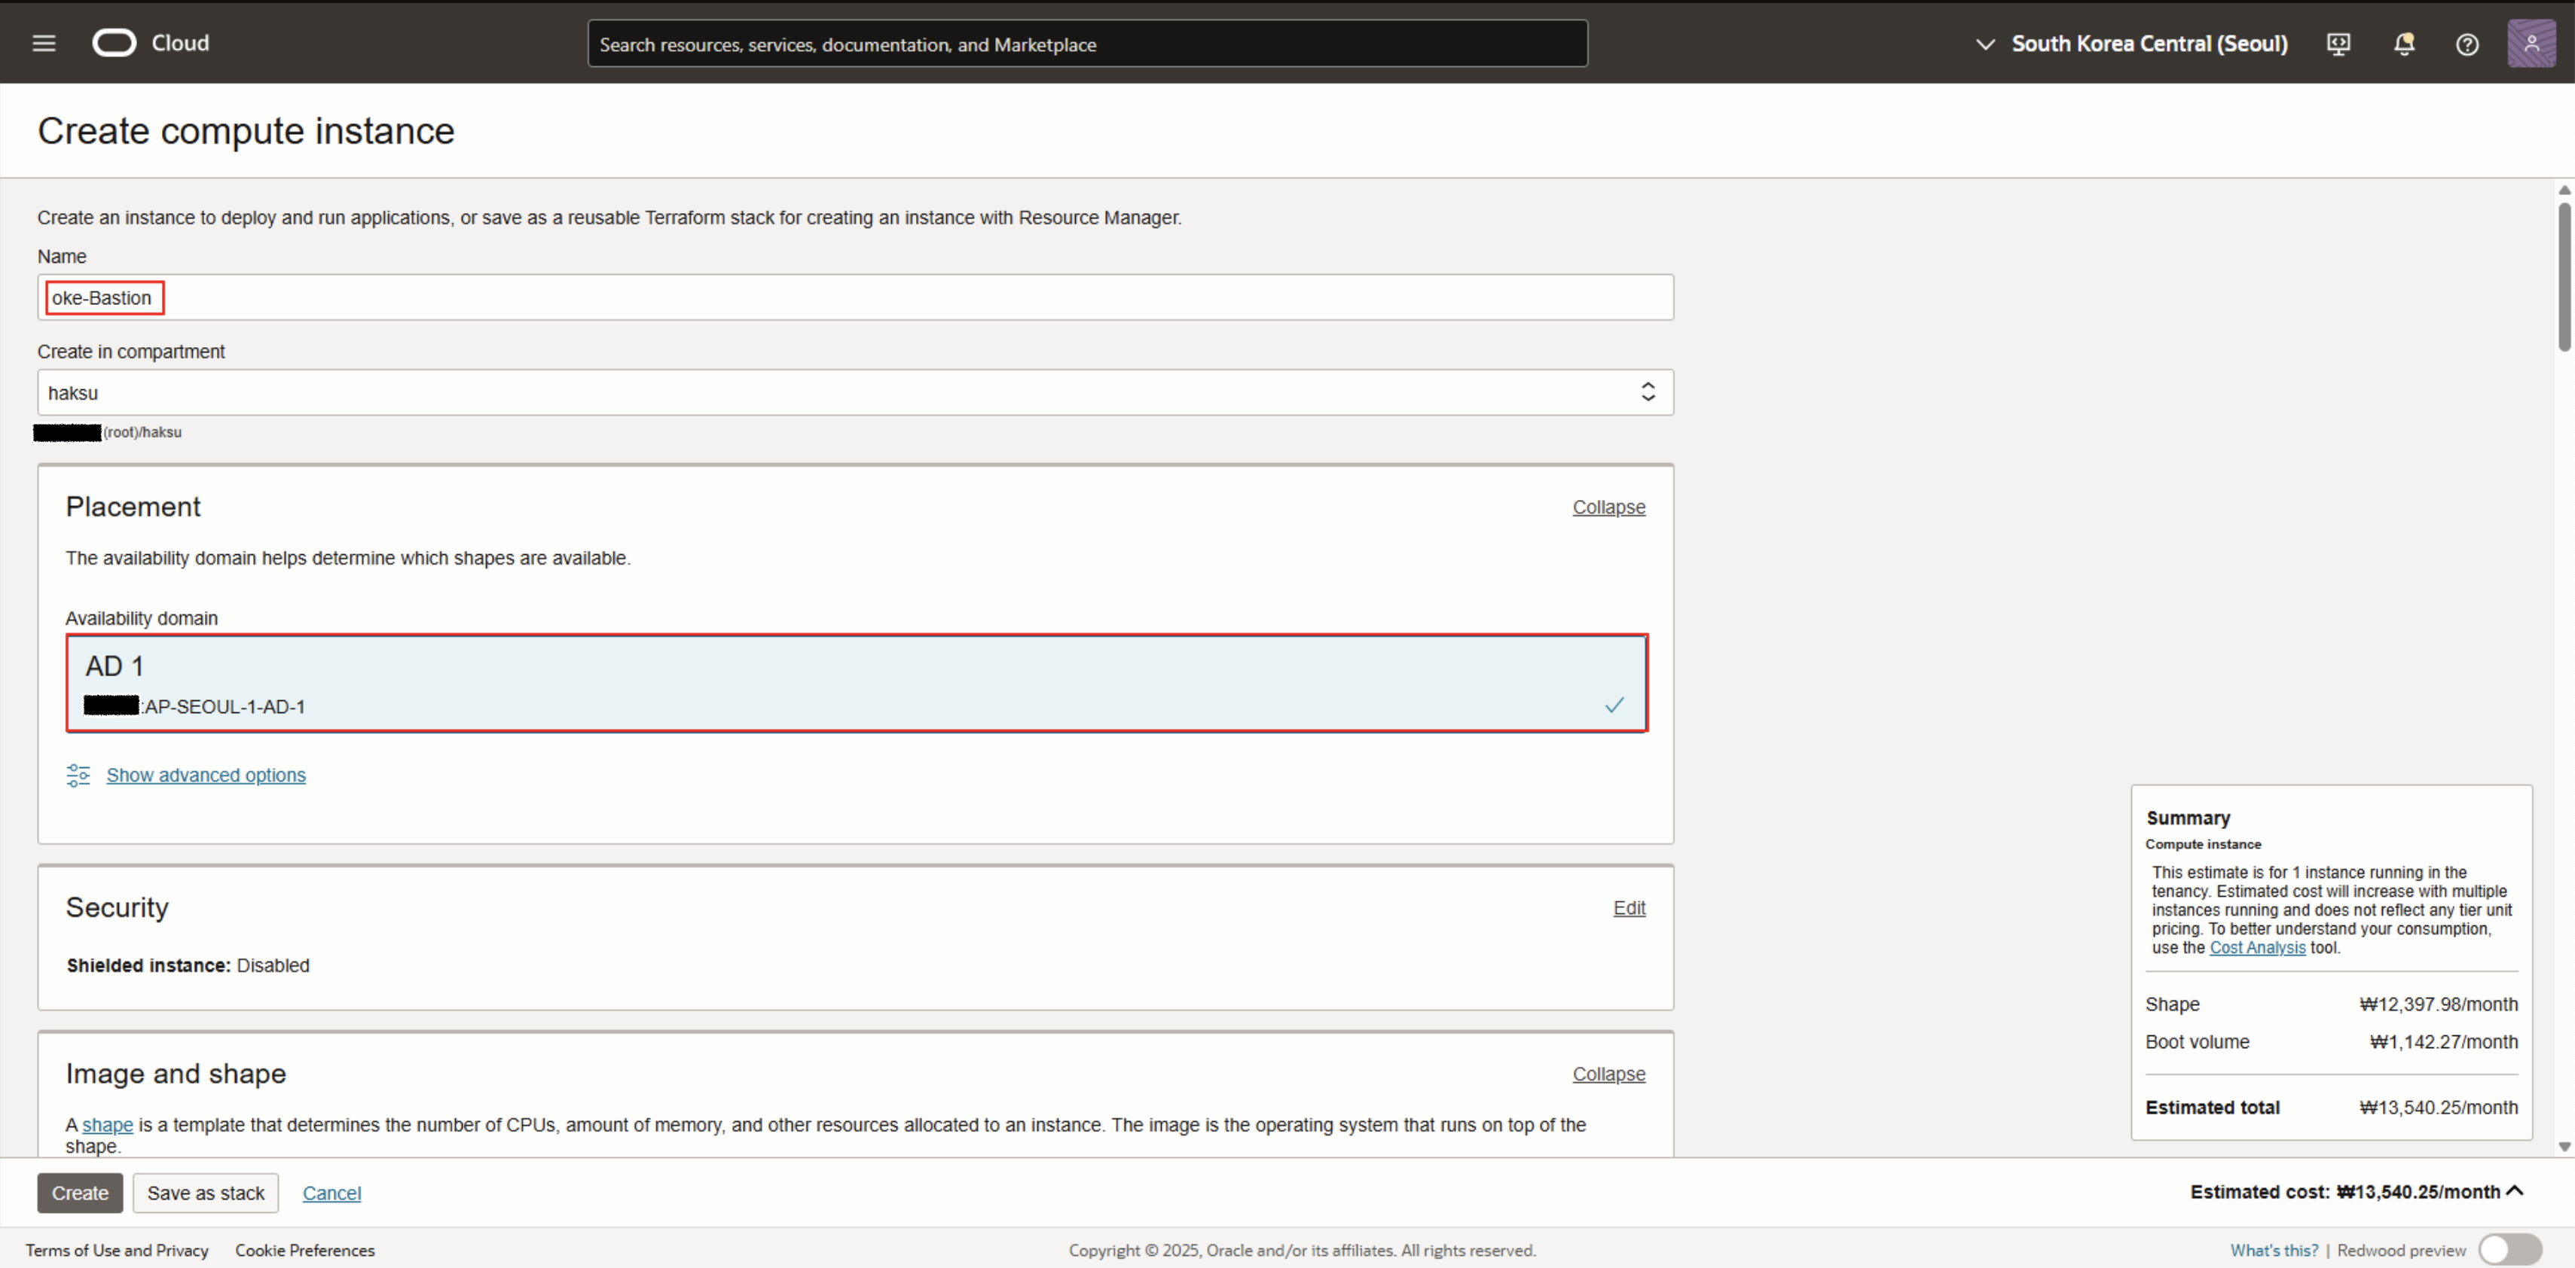Open the user profile avatar
Image resolution: width=2575 pixels, height=1268 pixels.
tap(2530, 44)
